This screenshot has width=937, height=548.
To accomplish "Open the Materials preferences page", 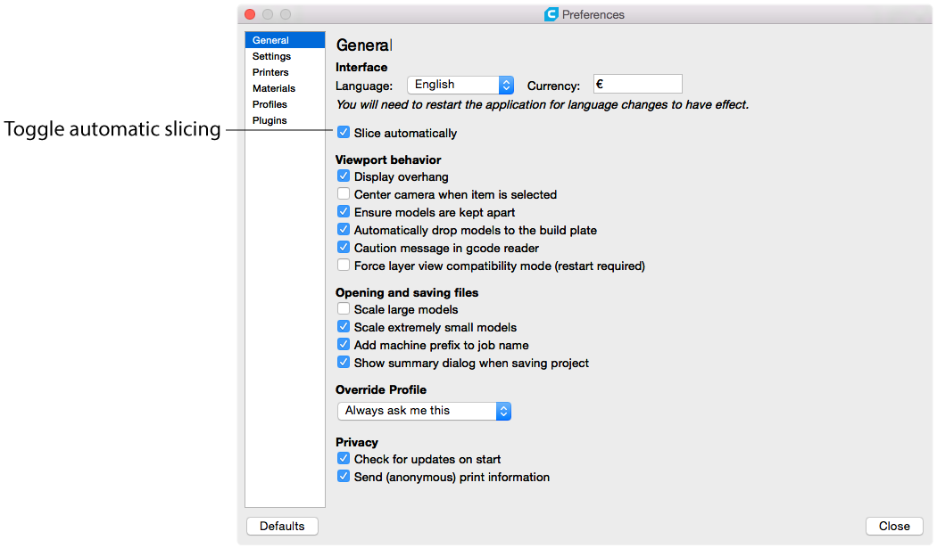I will point(285,88).
